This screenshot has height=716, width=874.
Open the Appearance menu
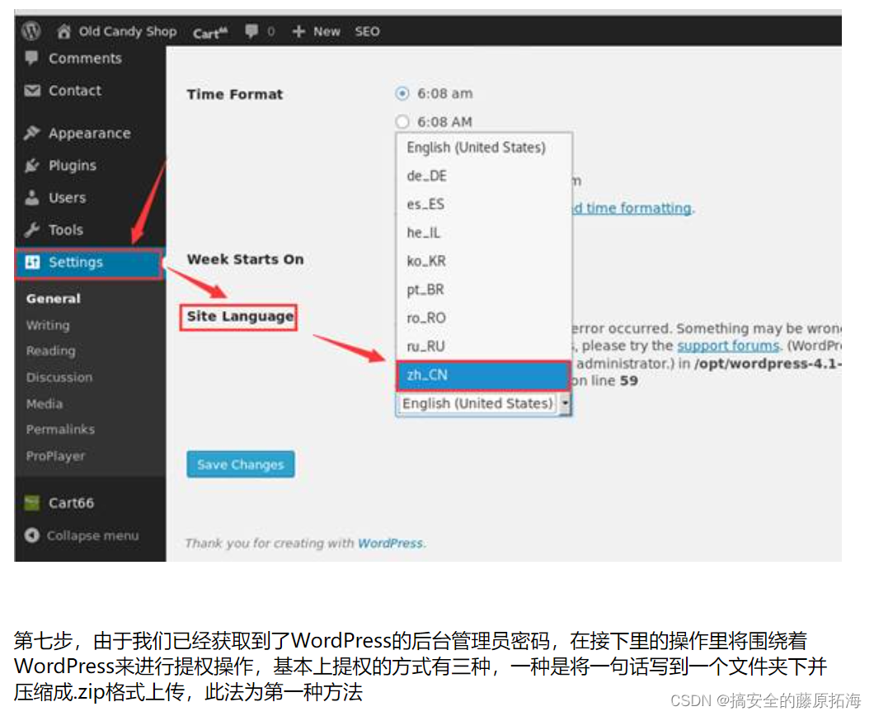[x=90, y=134]
